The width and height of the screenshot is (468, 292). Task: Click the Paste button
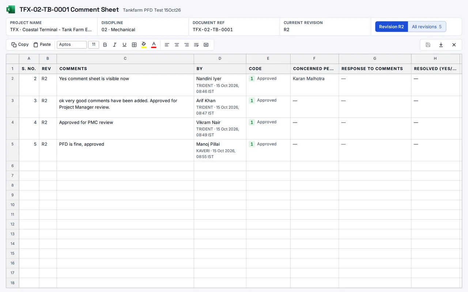42,45
